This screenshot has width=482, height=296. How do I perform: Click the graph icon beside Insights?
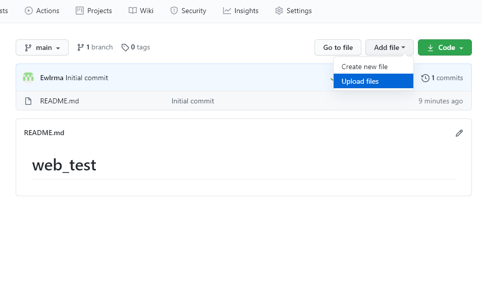pos(227,11)
